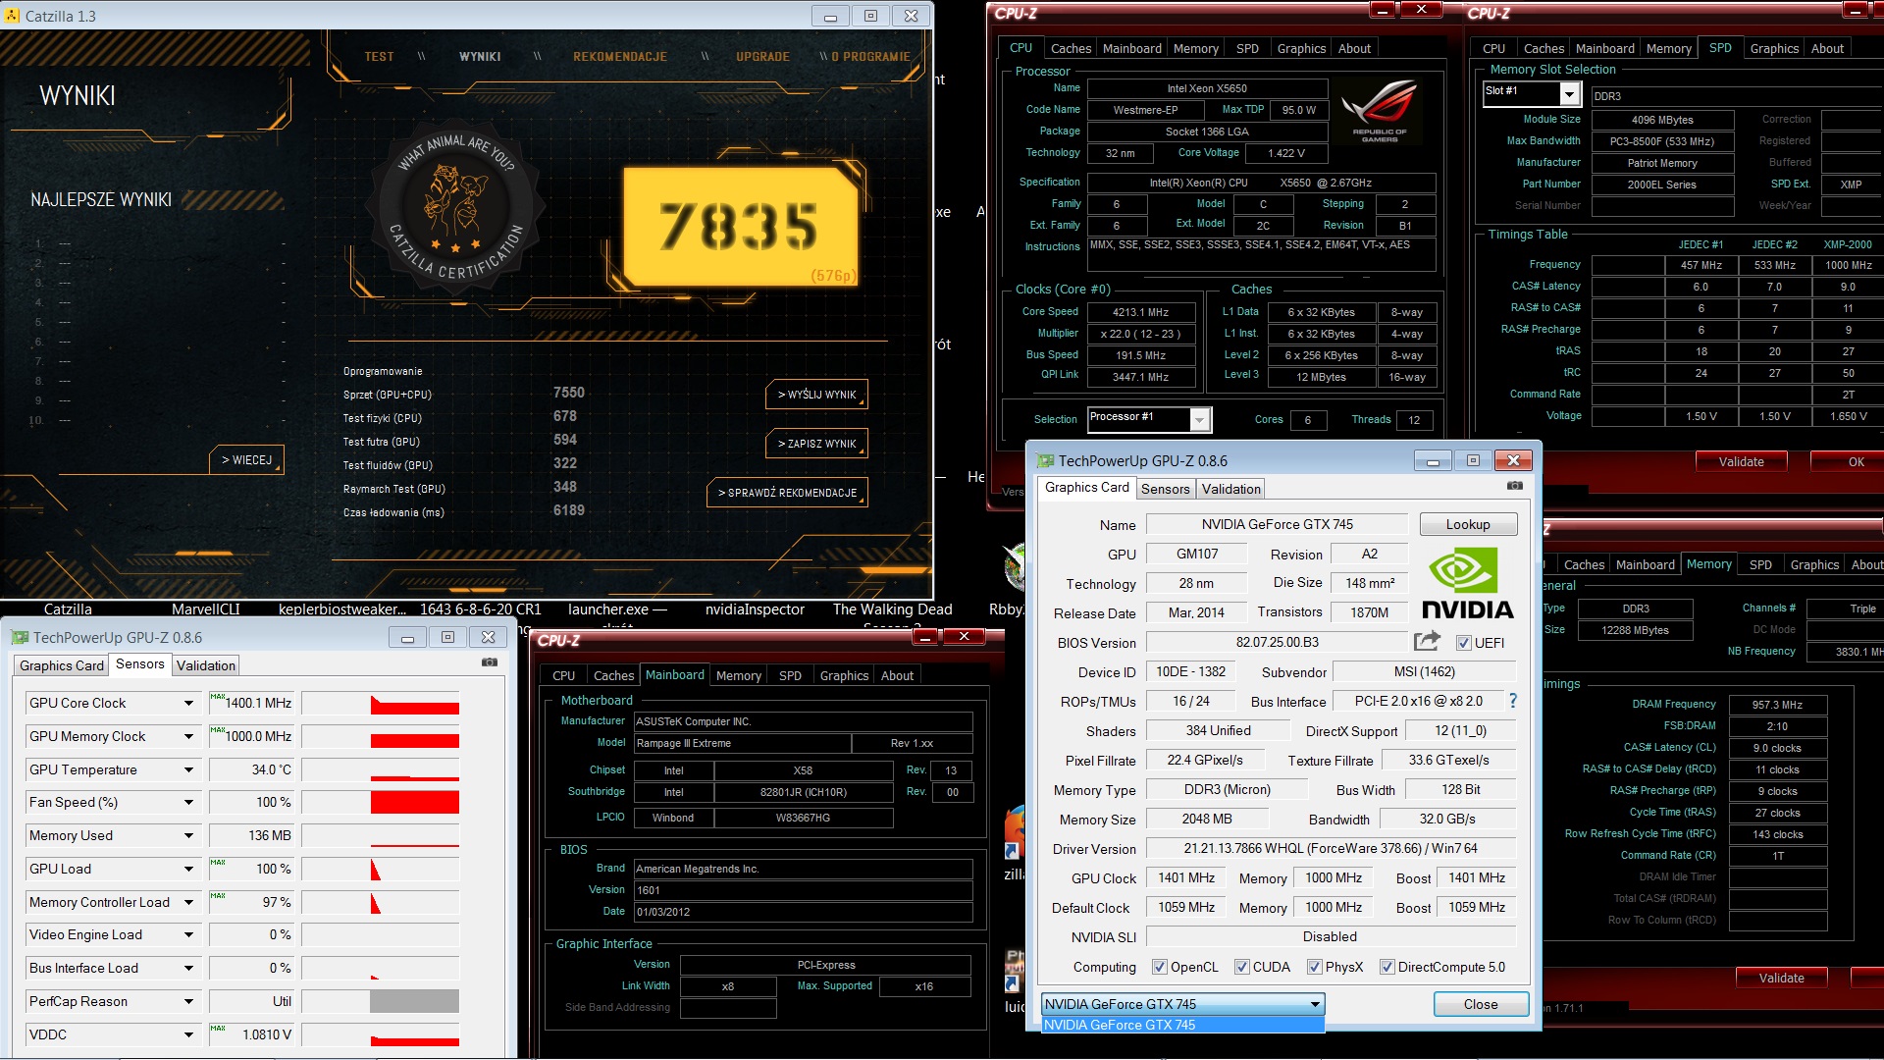Switch to Validation tab in GPU-Z Graphics Card window
Screen dimensions: 1884x1060
tap(1230, 489)
